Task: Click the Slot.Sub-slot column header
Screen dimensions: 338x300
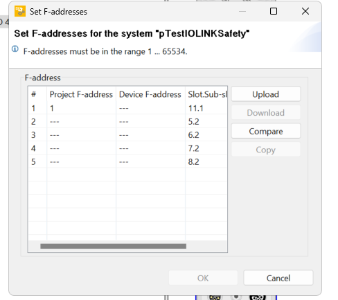Action: (x=206, y=94)
